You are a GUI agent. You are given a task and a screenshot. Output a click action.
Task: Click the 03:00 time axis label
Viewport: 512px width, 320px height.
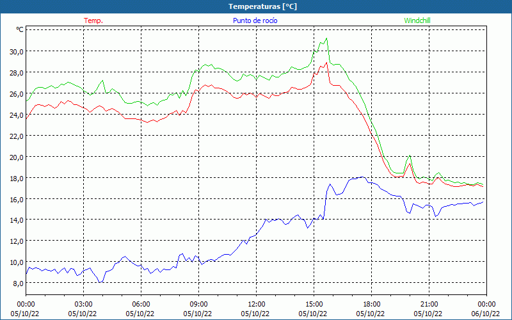tap(84, 305)
